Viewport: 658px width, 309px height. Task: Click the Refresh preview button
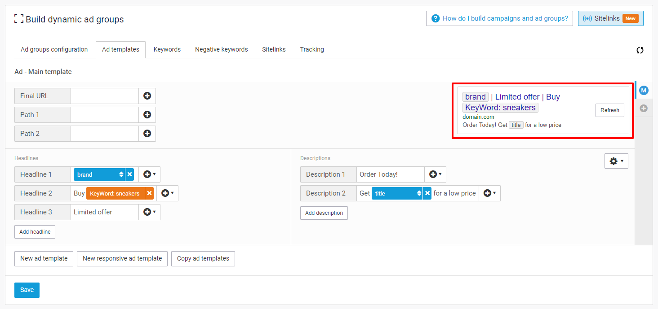[609, 110]
